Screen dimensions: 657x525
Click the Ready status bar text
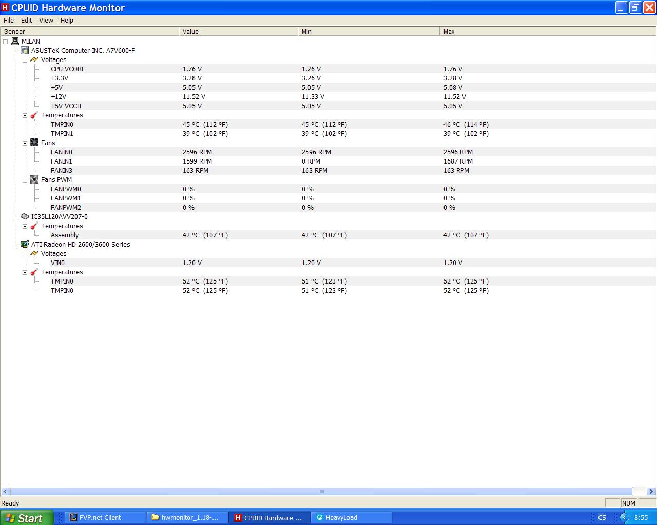tap(10, 503)
